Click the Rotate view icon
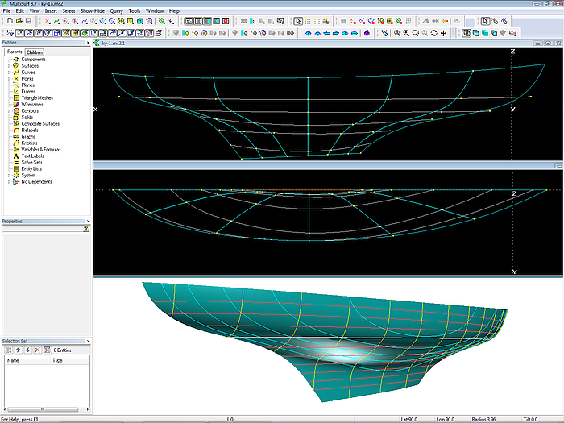 point(434,33)
